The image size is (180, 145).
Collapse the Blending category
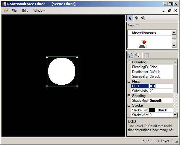pos(129,62)
